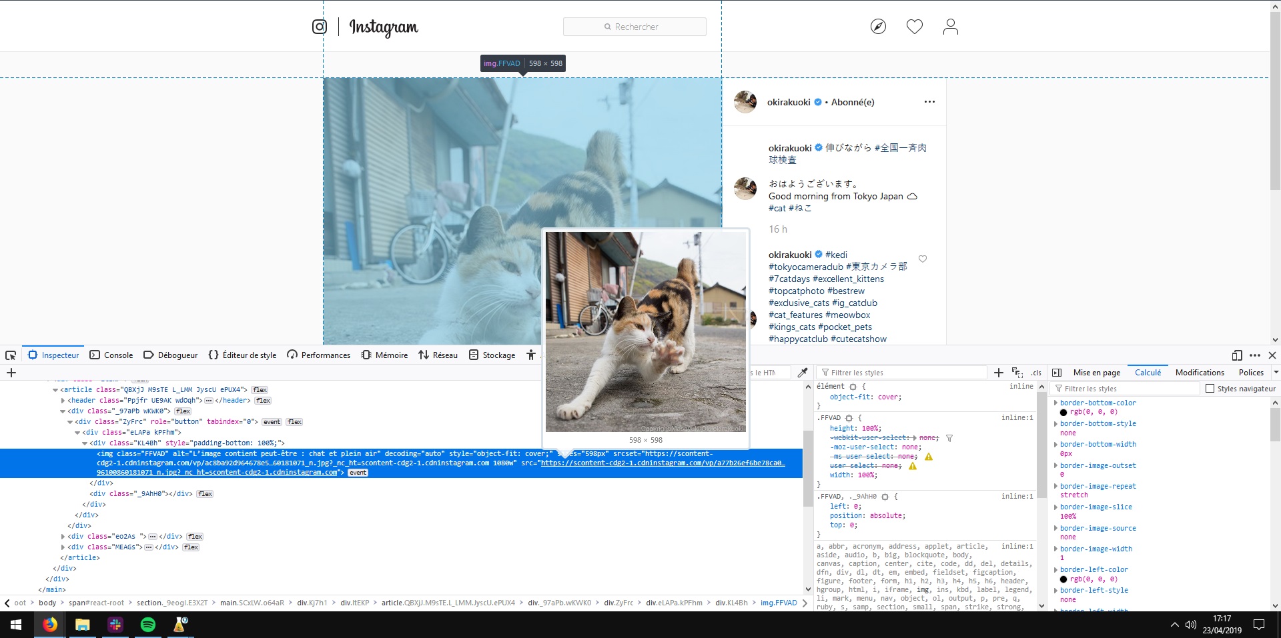Click the volume speaker tray icon
Screen dimensions: 1281x638
[x=1191, y=625]
